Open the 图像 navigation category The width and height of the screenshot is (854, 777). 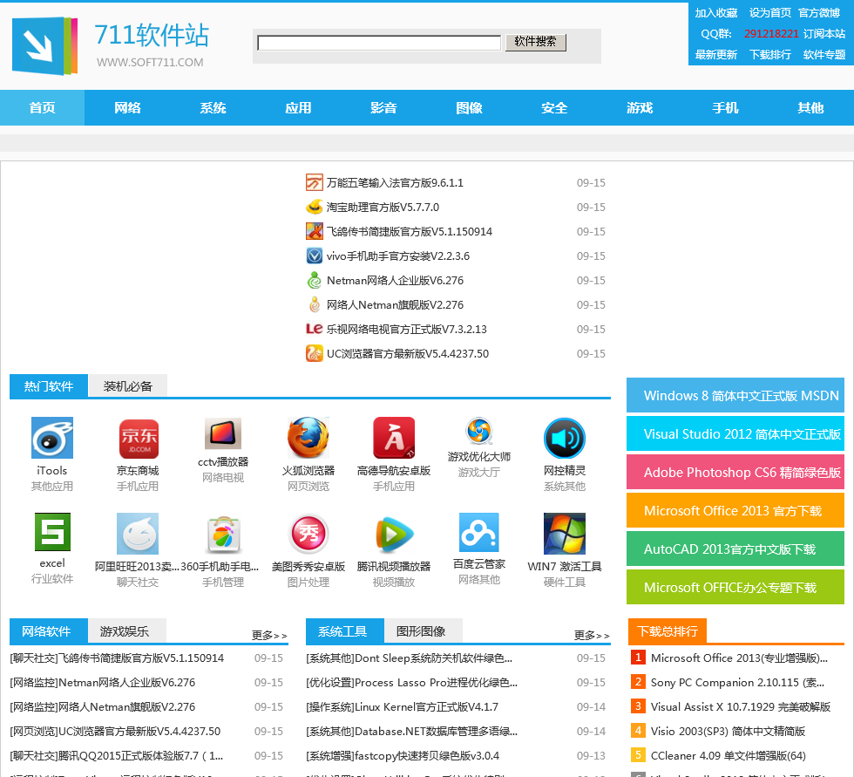point(469,108)
